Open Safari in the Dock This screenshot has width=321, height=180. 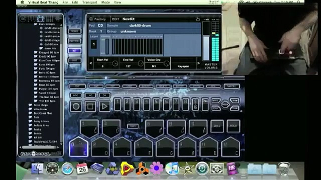point(67,169)
